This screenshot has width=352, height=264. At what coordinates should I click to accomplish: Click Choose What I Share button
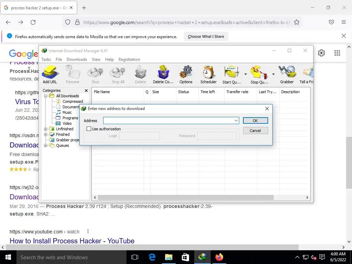(x=206, y=36)
